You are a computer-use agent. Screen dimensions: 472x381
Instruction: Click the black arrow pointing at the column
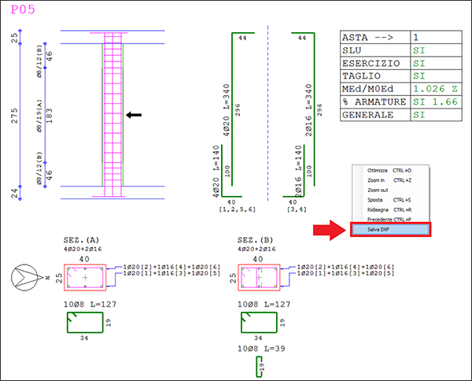point(135,115)
